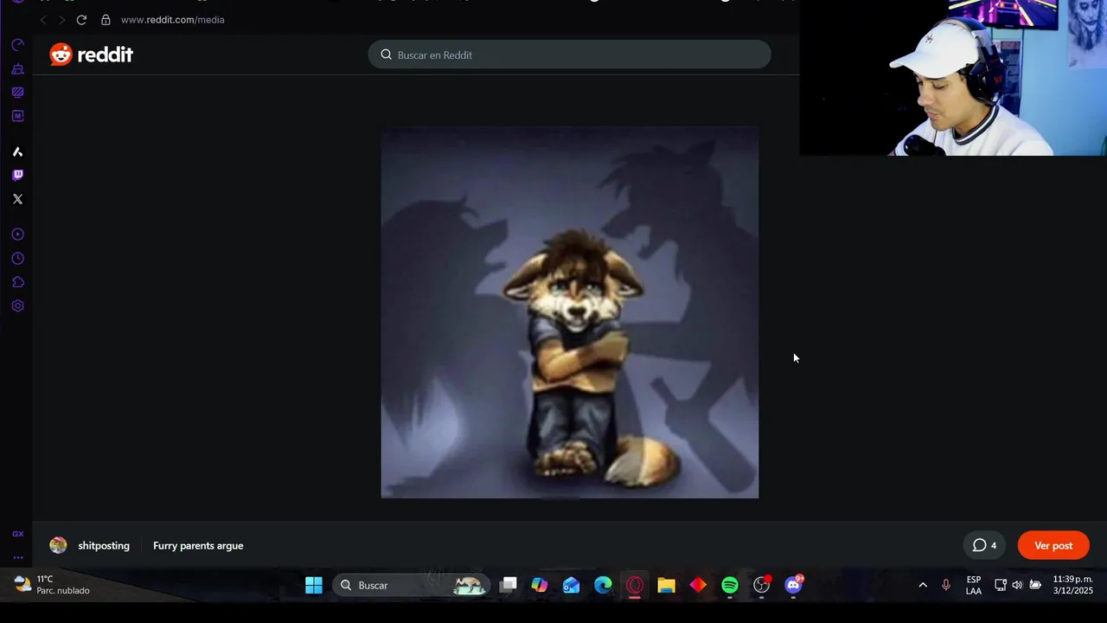Open Task View in the taskbar
Viewport: 1107px width, 623px height.
point(509,586)
